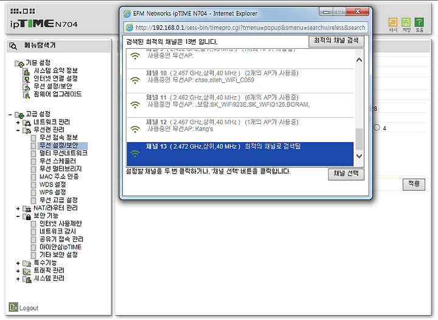Expand the 특수기능 tree node

(18, 263)
